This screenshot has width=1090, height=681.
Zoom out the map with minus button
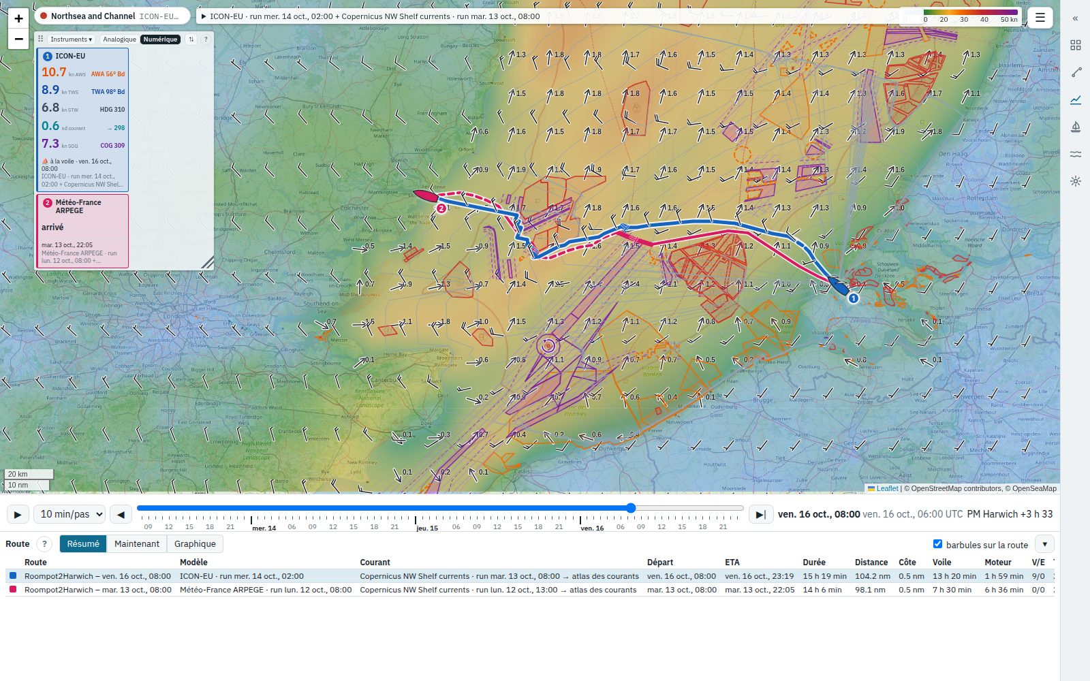(18, 39)
